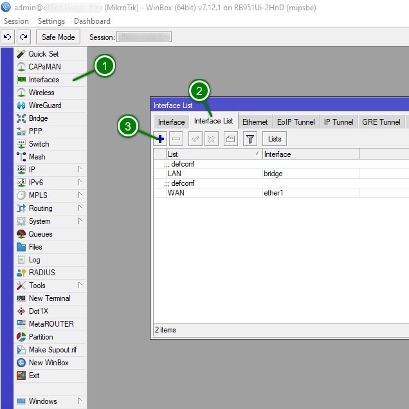Click Exit in sidebar
The height and width of the screenshot is (409, 409).
coord(51,376)
